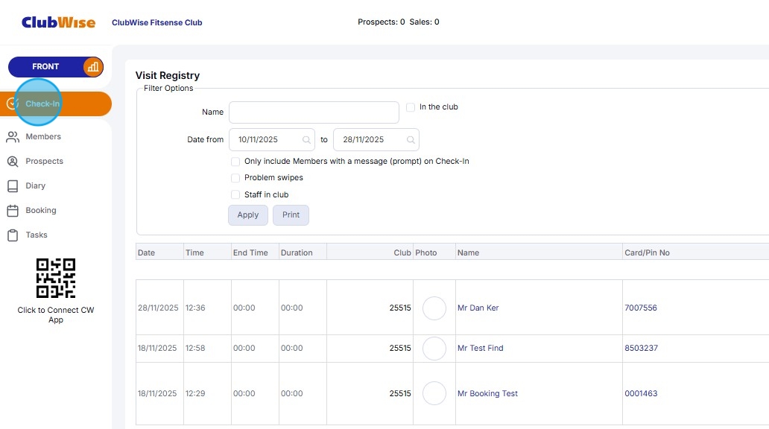Tick the 'In the club' checkbox

[411, 107]
